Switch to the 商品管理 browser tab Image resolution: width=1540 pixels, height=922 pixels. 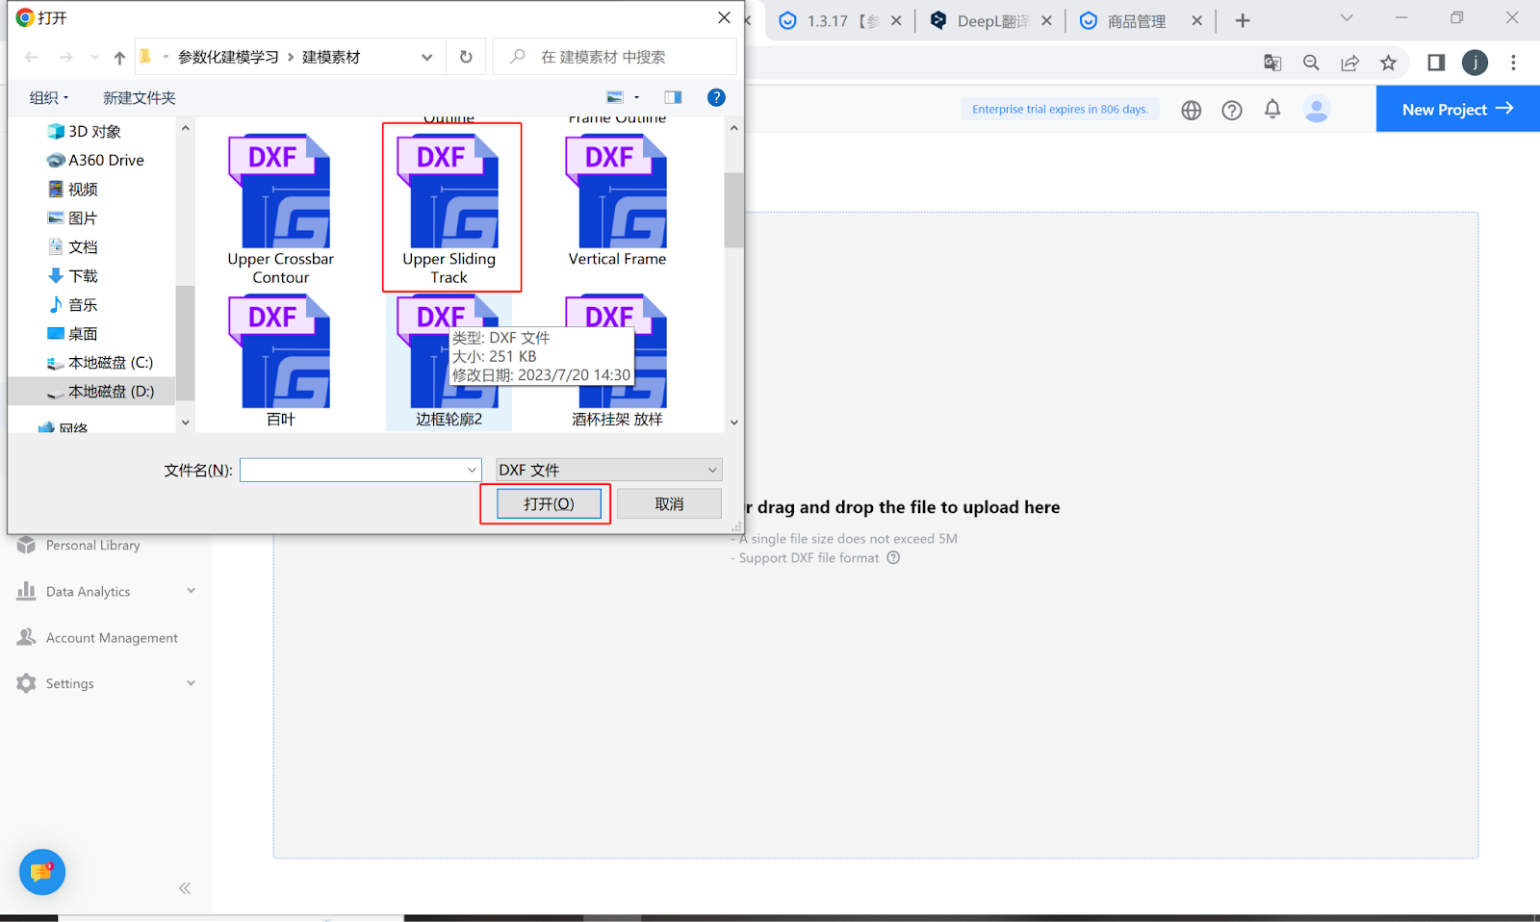pyautogui.click(x=1142, y=21)
